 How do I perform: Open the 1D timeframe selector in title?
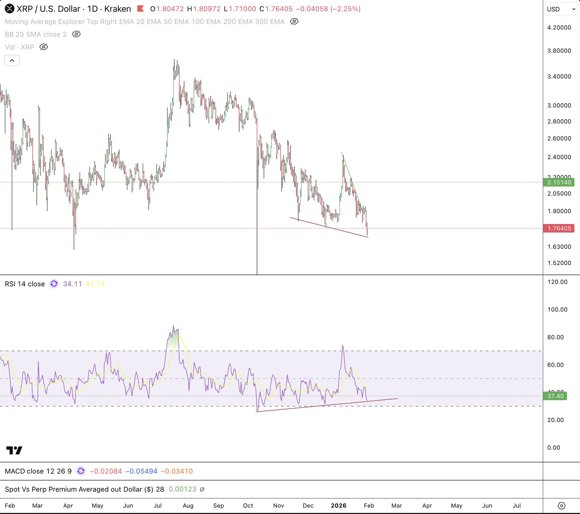click(x=93, y=9)
